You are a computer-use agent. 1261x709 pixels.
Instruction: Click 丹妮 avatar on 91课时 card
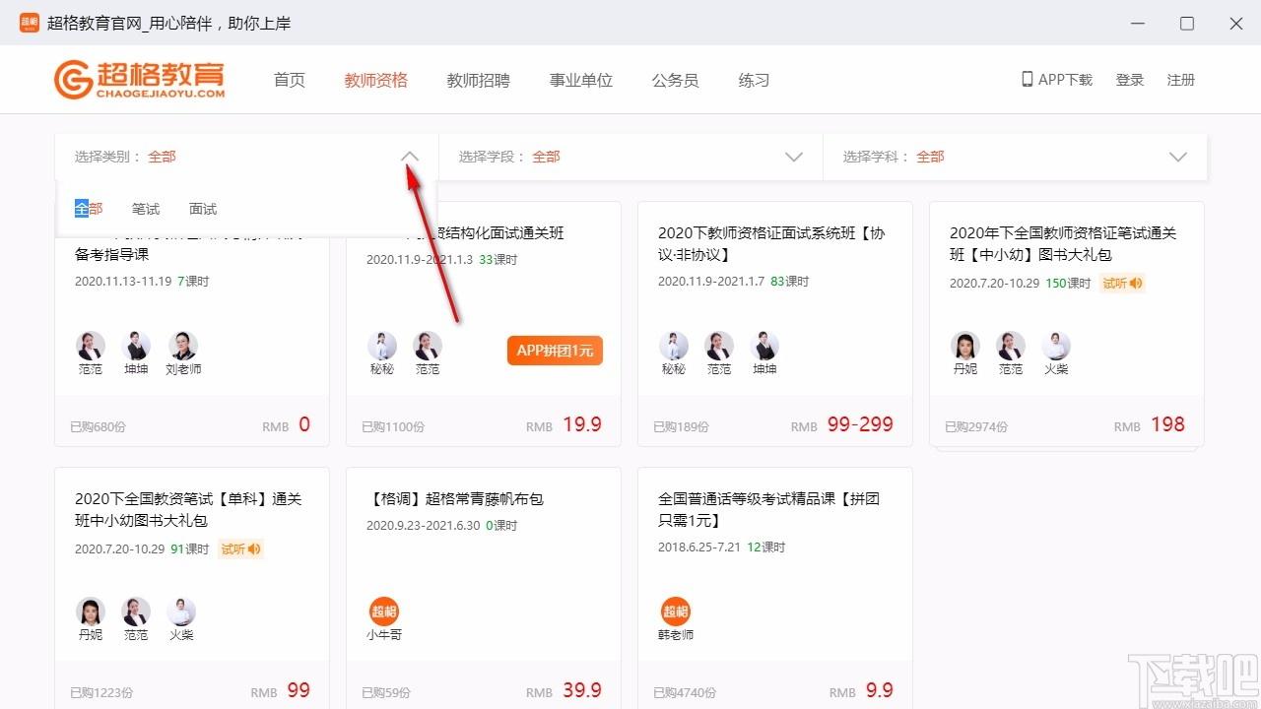click(91, 612)
